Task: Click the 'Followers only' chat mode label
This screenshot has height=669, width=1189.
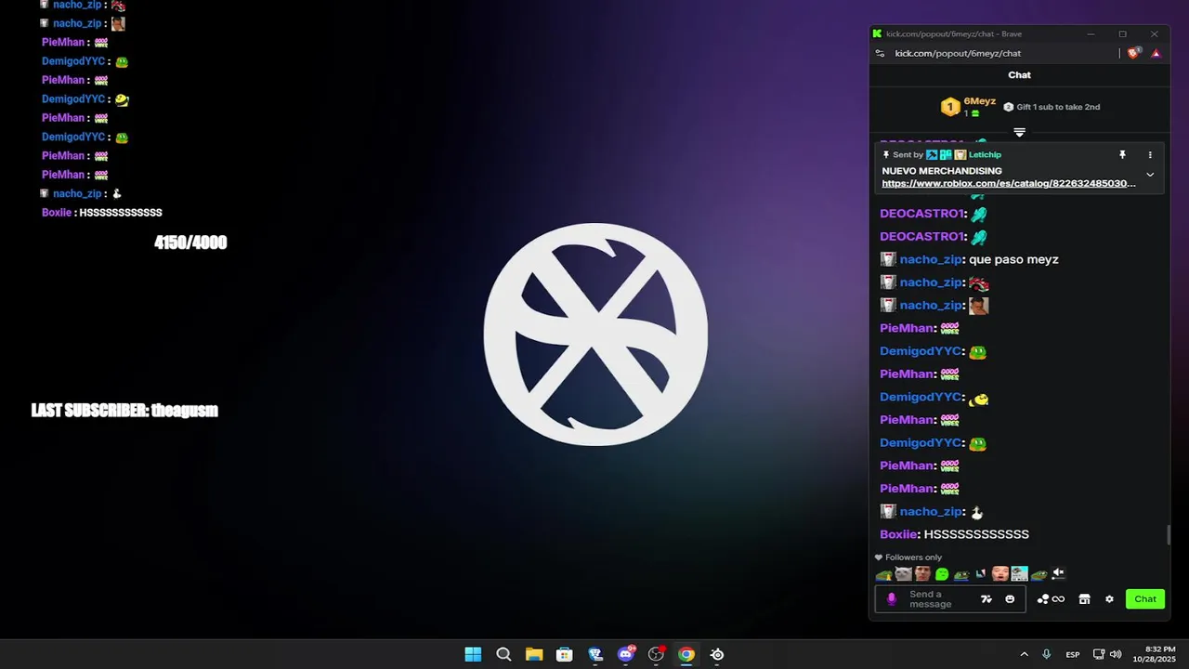Action: click(913, 557)
